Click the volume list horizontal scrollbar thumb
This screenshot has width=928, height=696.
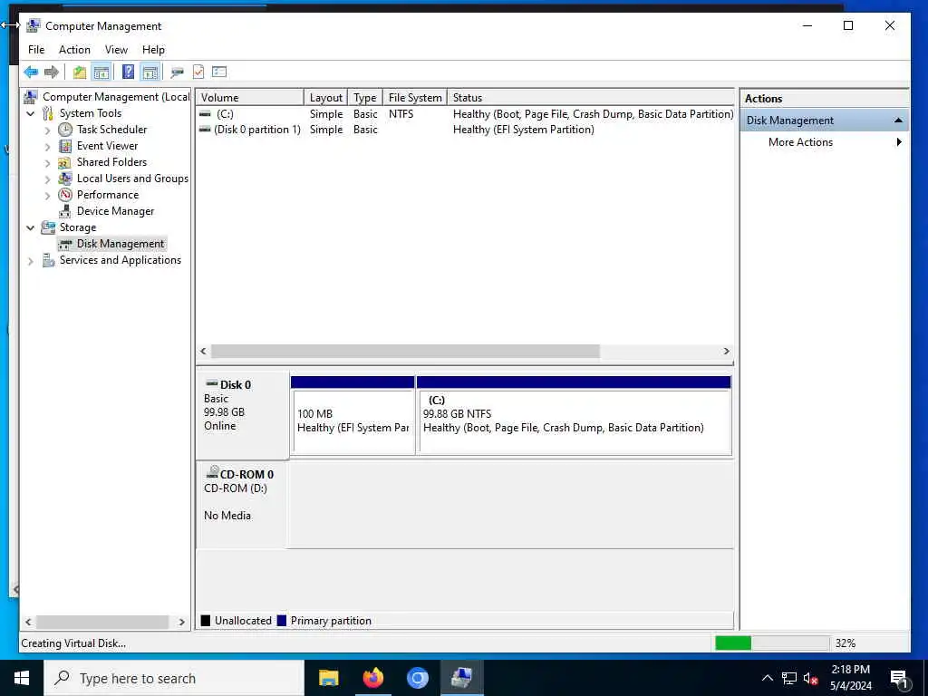click(405, 351)
